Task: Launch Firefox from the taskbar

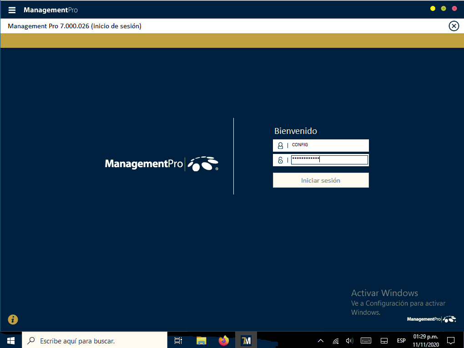Action: (x=224, y=340)
